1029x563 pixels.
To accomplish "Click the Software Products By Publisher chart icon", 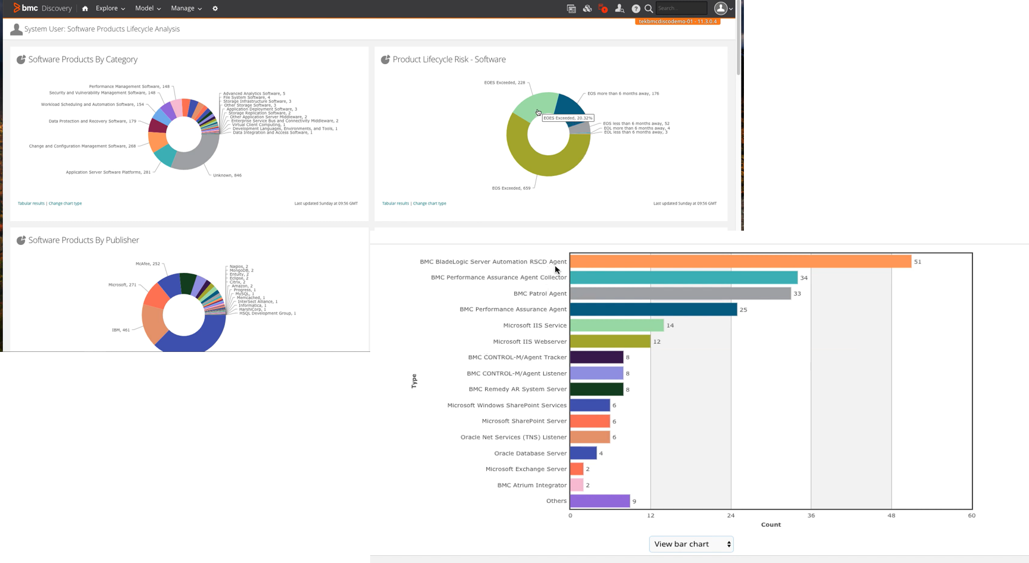I will click(x=21, y=240).
